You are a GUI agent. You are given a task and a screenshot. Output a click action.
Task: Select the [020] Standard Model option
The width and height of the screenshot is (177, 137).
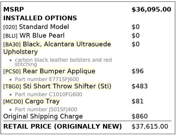pos(36,27)
